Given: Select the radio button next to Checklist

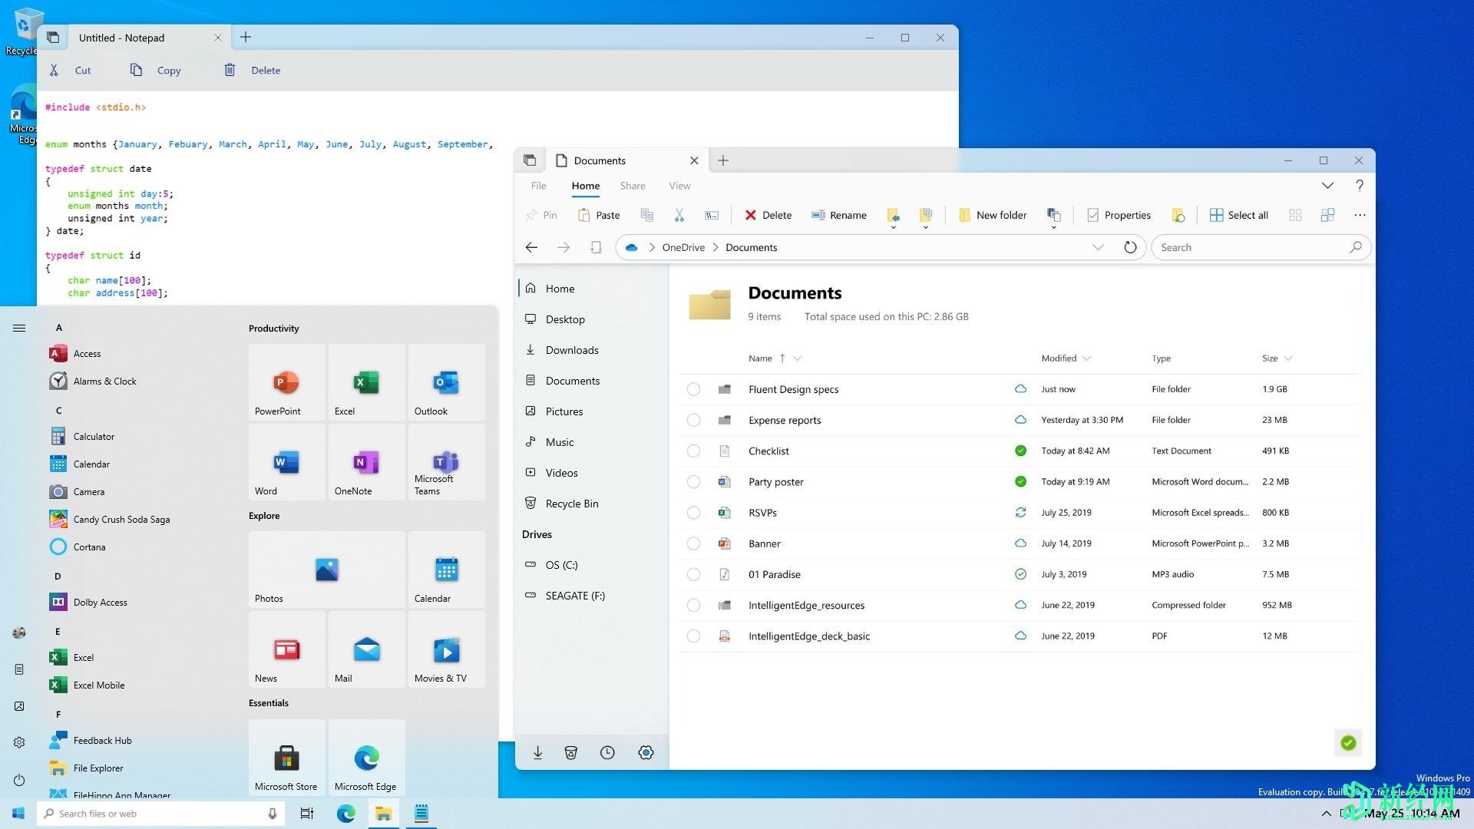Looking at the screenshot, I should coord(693,451).
